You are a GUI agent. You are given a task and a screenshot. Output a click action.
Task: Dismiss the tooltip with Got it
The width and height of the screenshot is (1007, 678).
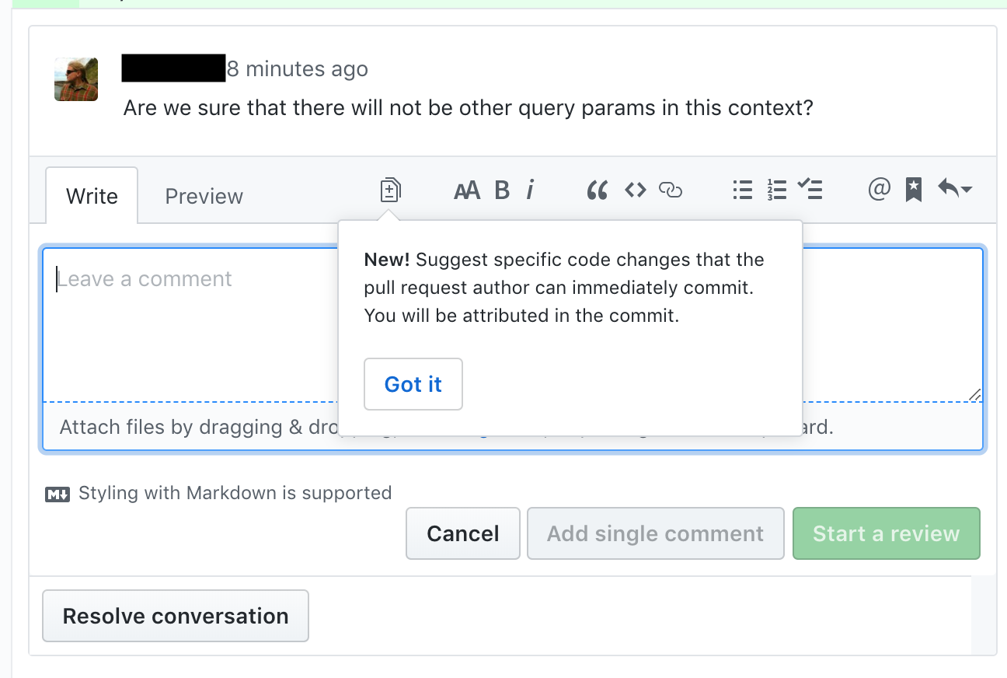point(413,384)
